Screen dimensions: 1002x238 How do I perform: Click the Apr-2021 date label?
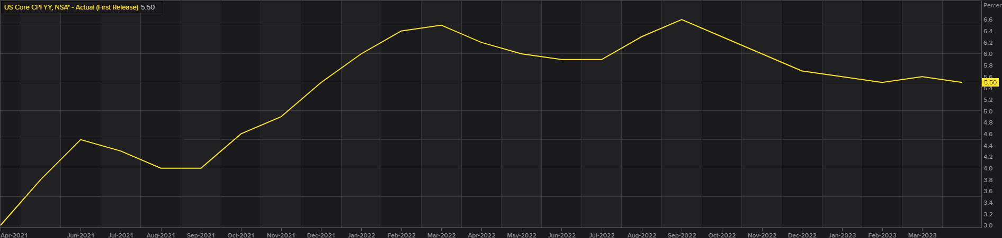coord(14,235)
